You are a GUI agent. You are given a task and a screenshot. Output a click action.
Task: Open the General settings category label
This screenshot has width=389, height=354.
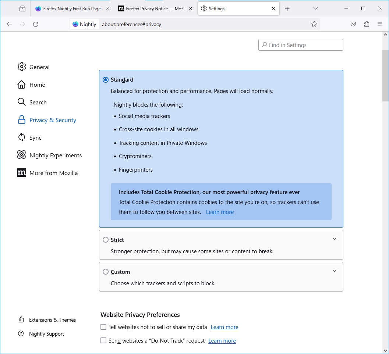(39, 67)
